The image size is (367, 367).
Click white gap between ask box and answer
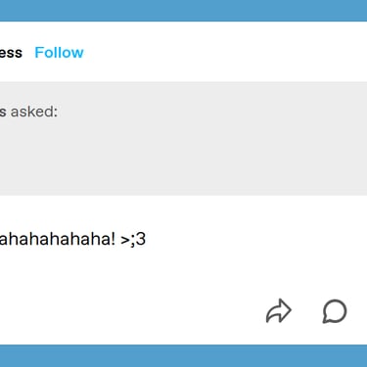(x=183, y=210)
